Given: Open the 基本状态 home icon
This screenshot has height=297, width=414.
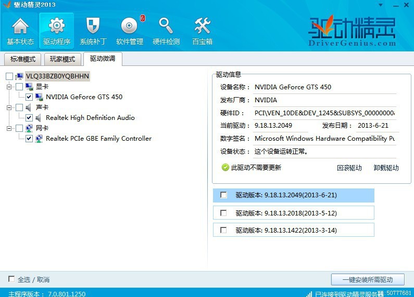Looking at the screenshot, I should tap(20, 26).
